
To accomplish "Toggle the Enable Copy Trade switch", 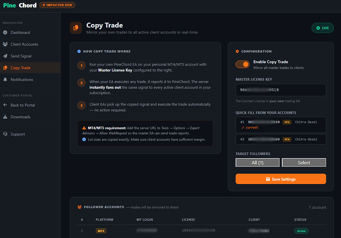I will click(x=243, y=64).
